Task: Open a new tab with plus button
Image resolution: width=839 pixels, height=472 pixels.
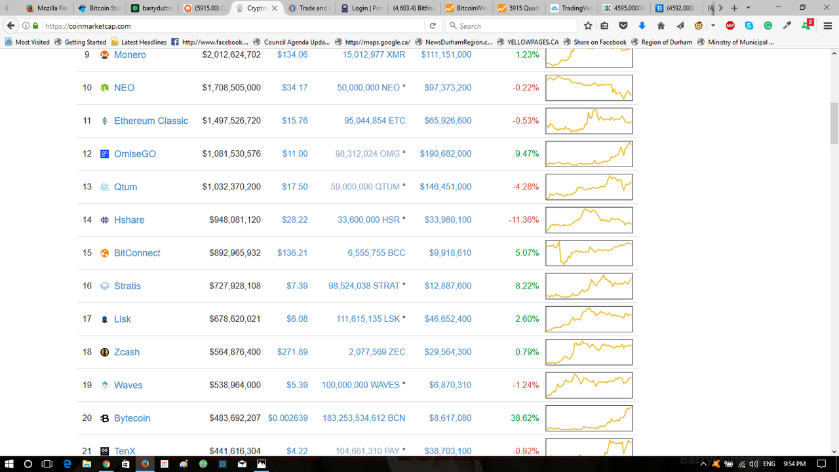Action: click(x=735, y=8)
